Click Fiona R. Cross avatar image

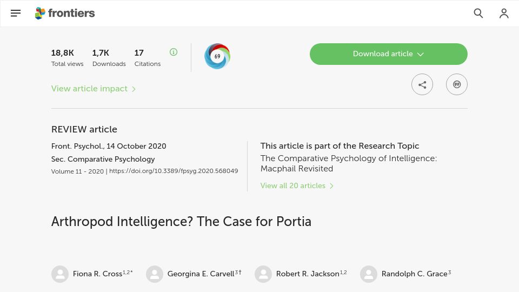coord(60,274)
